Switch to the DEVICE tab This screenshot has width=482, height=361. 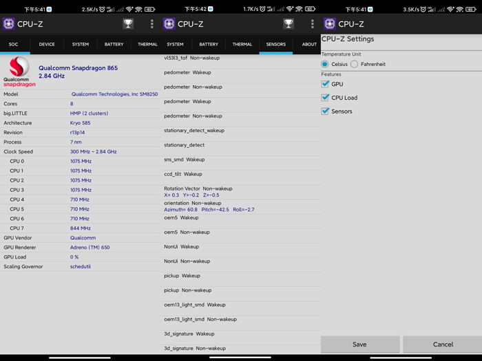pyautogui.click(x=47, y=45)
